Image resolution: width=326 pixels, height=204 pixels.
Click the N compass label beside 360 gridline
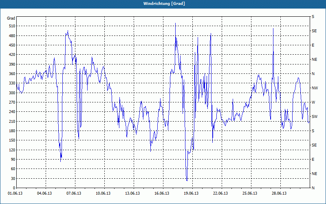click(313, 74)
